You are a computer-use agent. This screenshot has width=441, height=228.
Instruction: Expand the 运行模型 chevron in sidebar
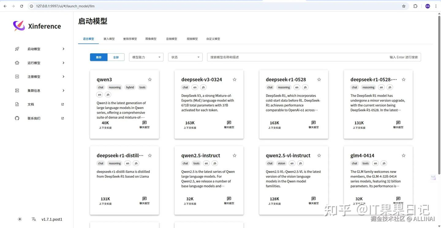(x=63, y=63)
